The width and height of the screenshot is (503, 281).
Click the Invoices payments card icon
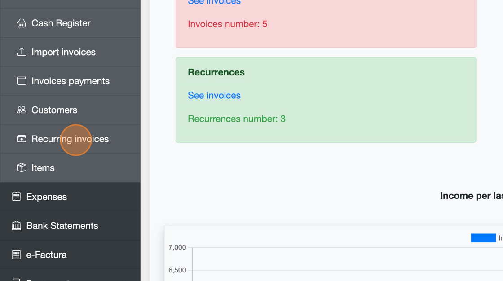pyautogui.click(x=22, y=81)
